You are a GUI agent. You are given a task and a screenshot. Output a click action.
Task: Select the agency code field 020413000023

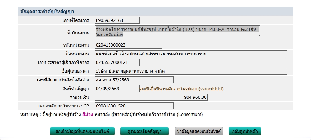coord(129,45)
